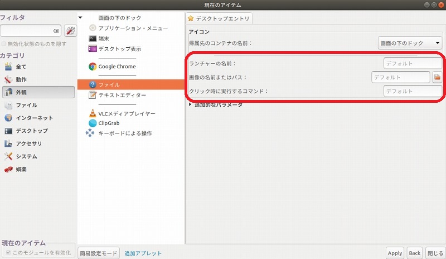
Task: Click the 画像の名前またはパス input field
Action: [400, 77]
